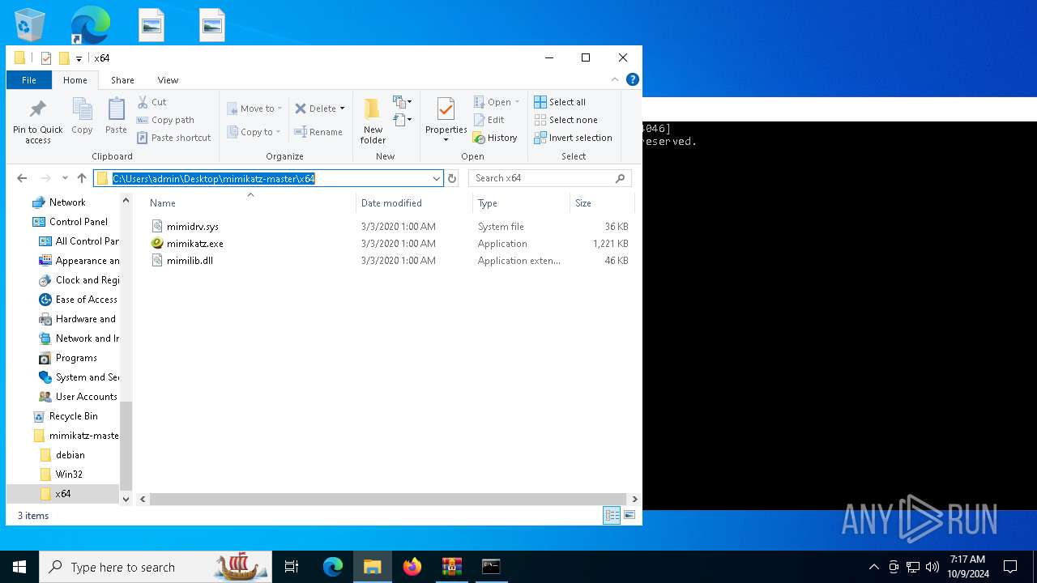Image resolution: width=1037 pixels, height=583 pixels.
Task: Click Edit in Open group
Action: (489, 120)
